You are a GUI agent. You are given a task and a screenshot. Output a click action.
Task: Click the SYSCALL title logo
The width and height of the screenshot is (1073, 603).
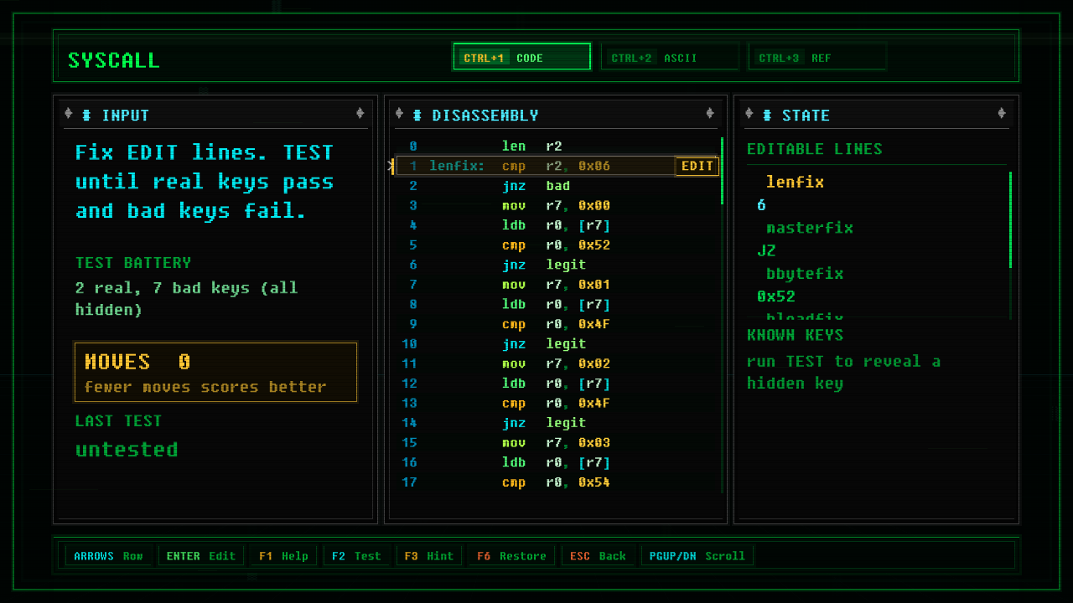114,60
